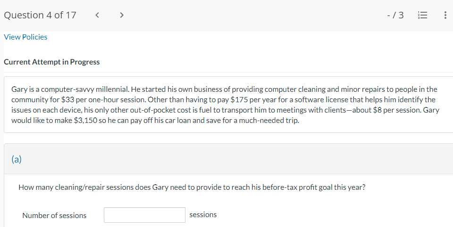Click the Number of sessions input box
Viewport: 453px width, 227px height.
pos(144,215)
